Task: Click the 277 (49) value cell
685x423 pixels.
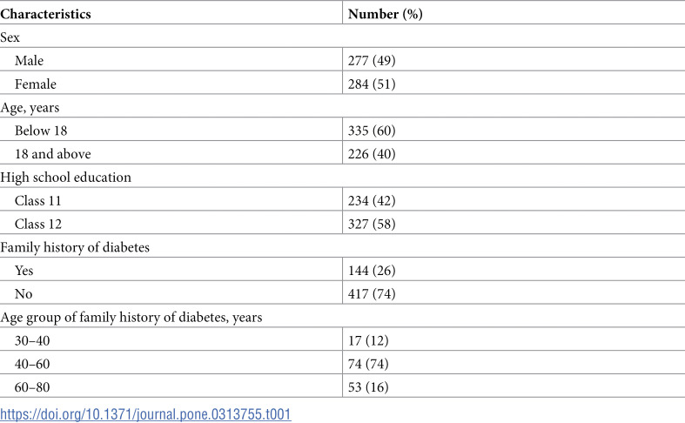Action: coord(372,60)
